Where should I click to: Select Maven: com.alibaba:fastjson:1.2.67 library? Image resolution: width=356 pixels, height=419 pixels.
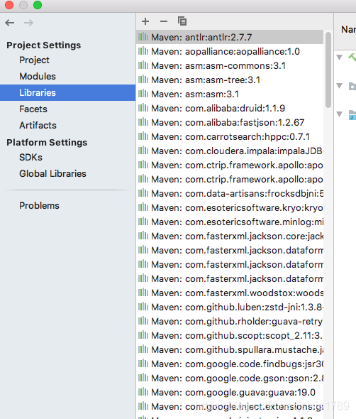pyautogui.click(x=230, y=122)
